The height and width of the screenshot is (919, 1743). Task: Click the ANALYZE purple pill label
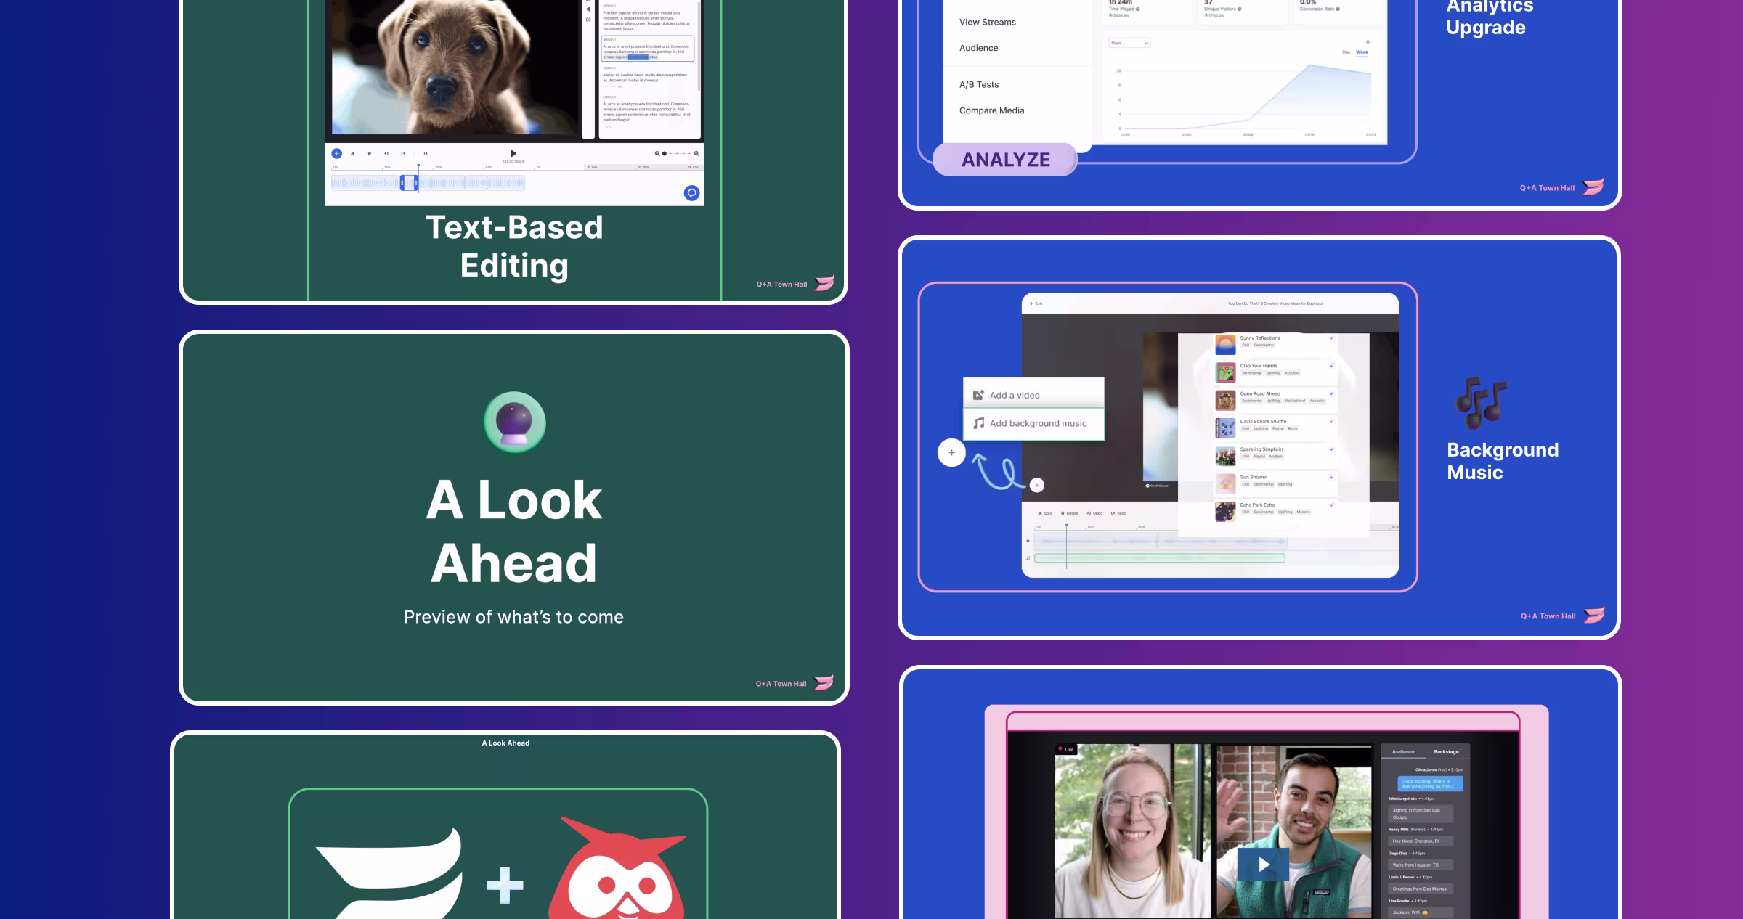tap(1005, 160)
